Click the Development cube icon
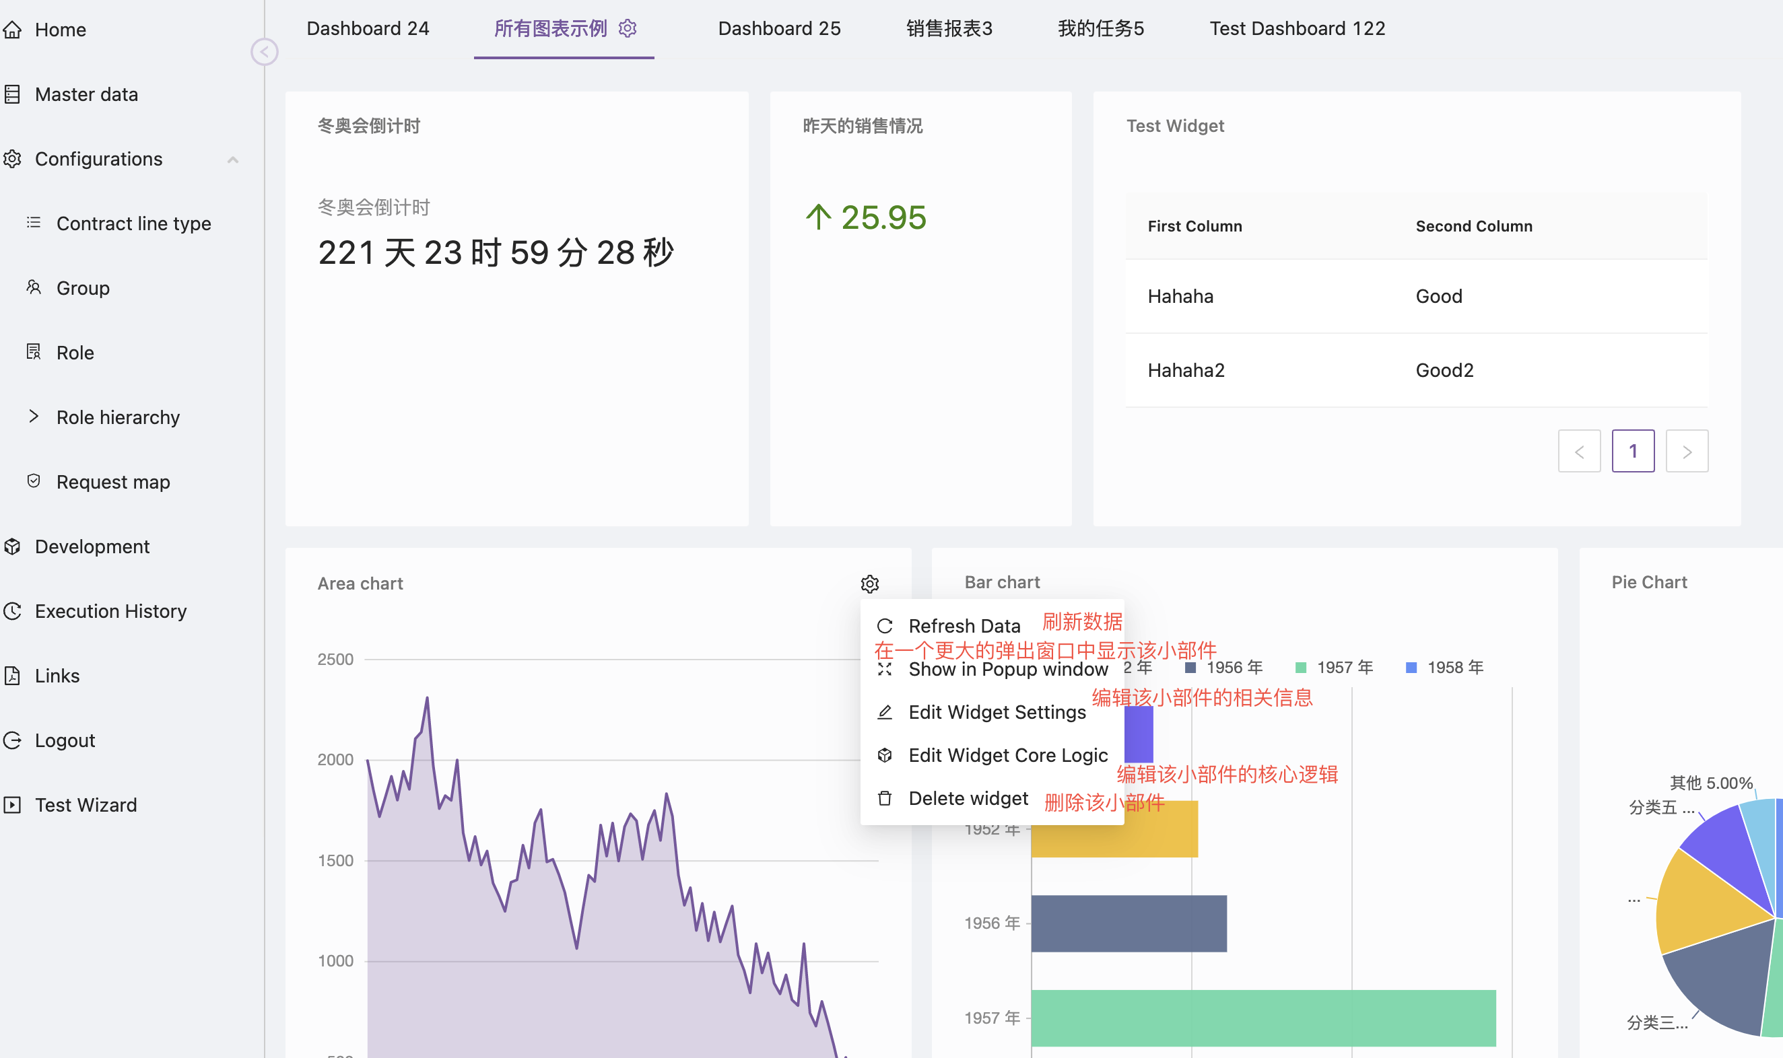The image size is (1783, 1058). pos(13,546)
